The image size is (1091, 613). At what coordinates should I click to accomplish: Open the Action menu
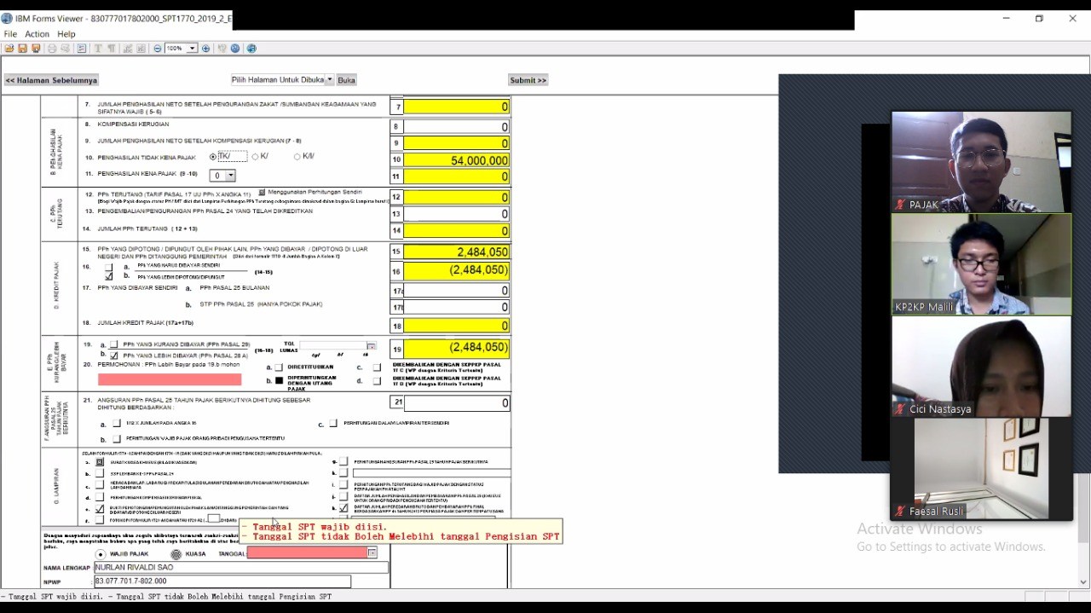[37, 34]
